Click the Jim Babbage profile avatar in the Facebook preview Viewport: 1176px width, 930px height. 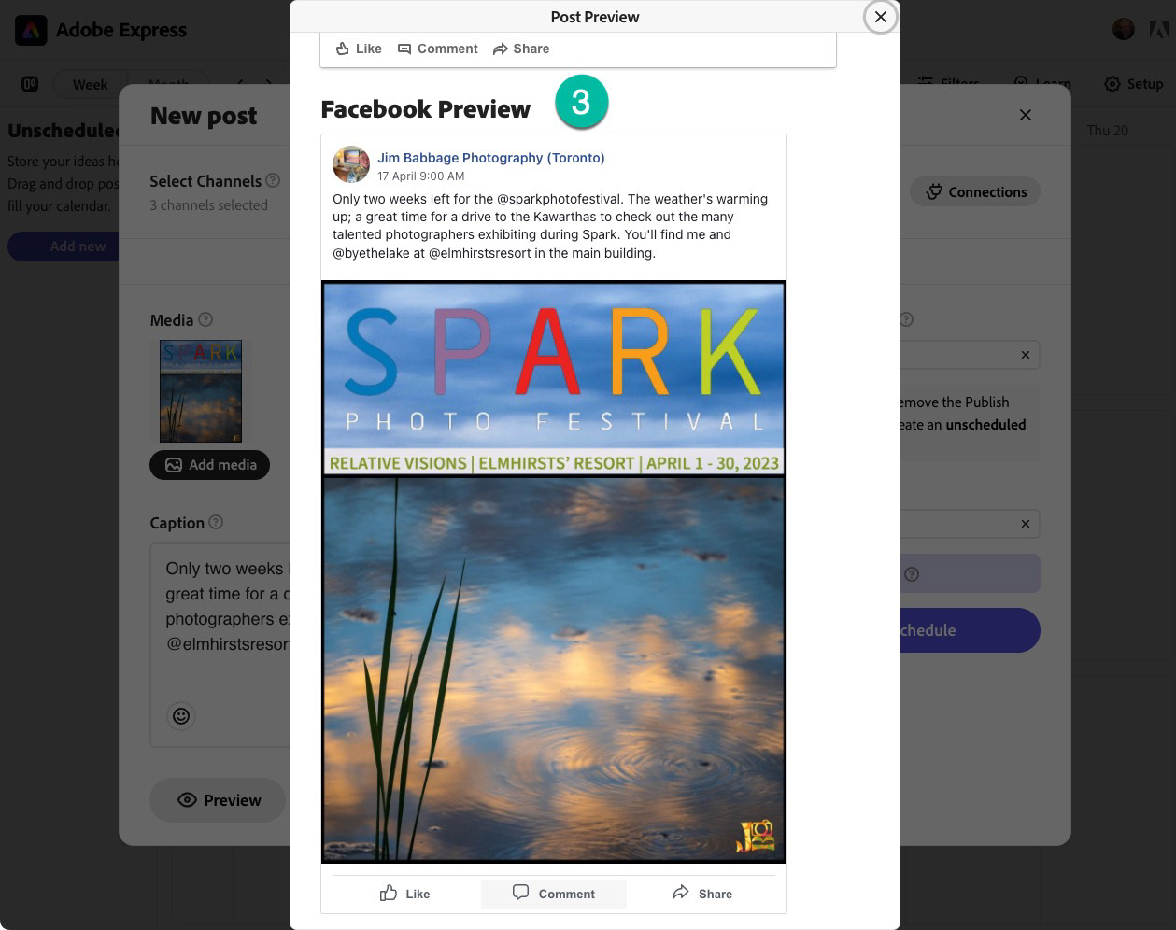click(x=351, y=165)
